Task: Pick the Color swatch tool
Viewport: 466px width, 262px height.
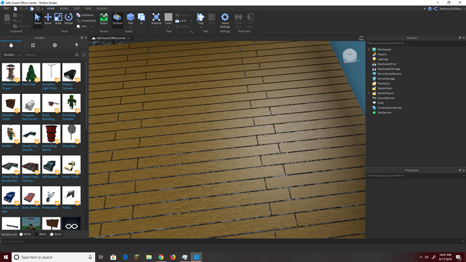Action: click(x=168, y=19)
